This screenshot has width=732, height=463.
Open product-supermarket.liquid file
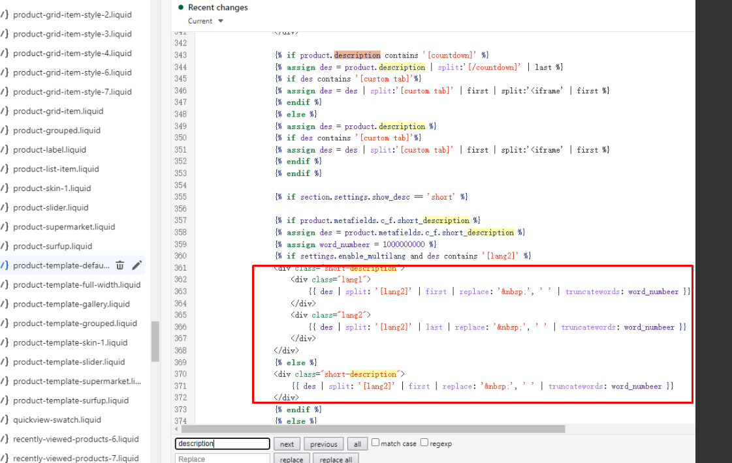coord(64,226)
